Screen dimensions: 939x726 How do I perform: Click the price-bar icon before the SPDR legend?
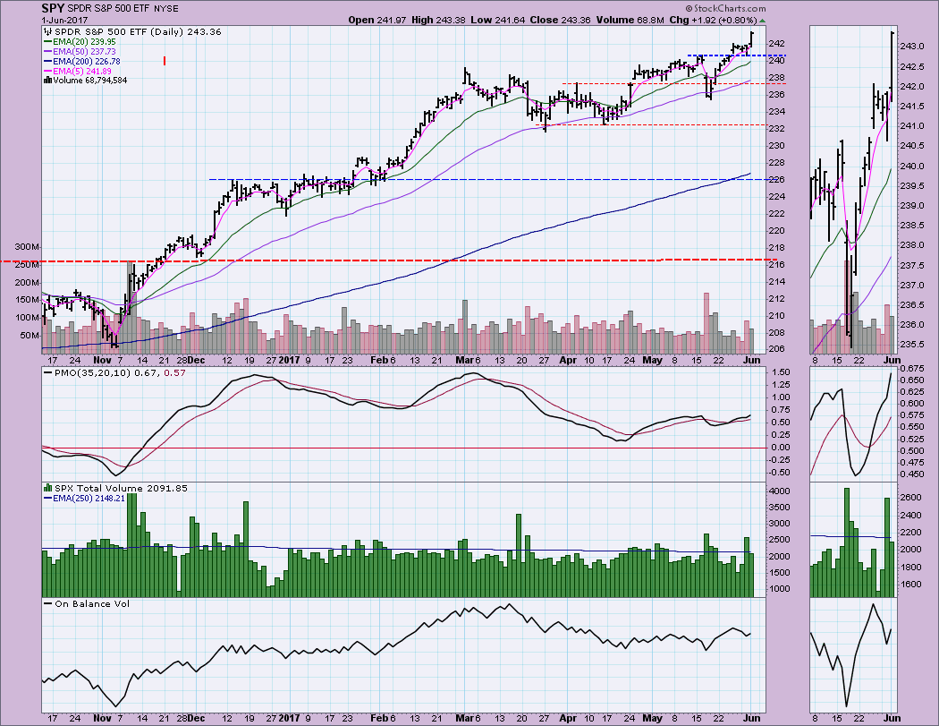(x=48, y=31)
